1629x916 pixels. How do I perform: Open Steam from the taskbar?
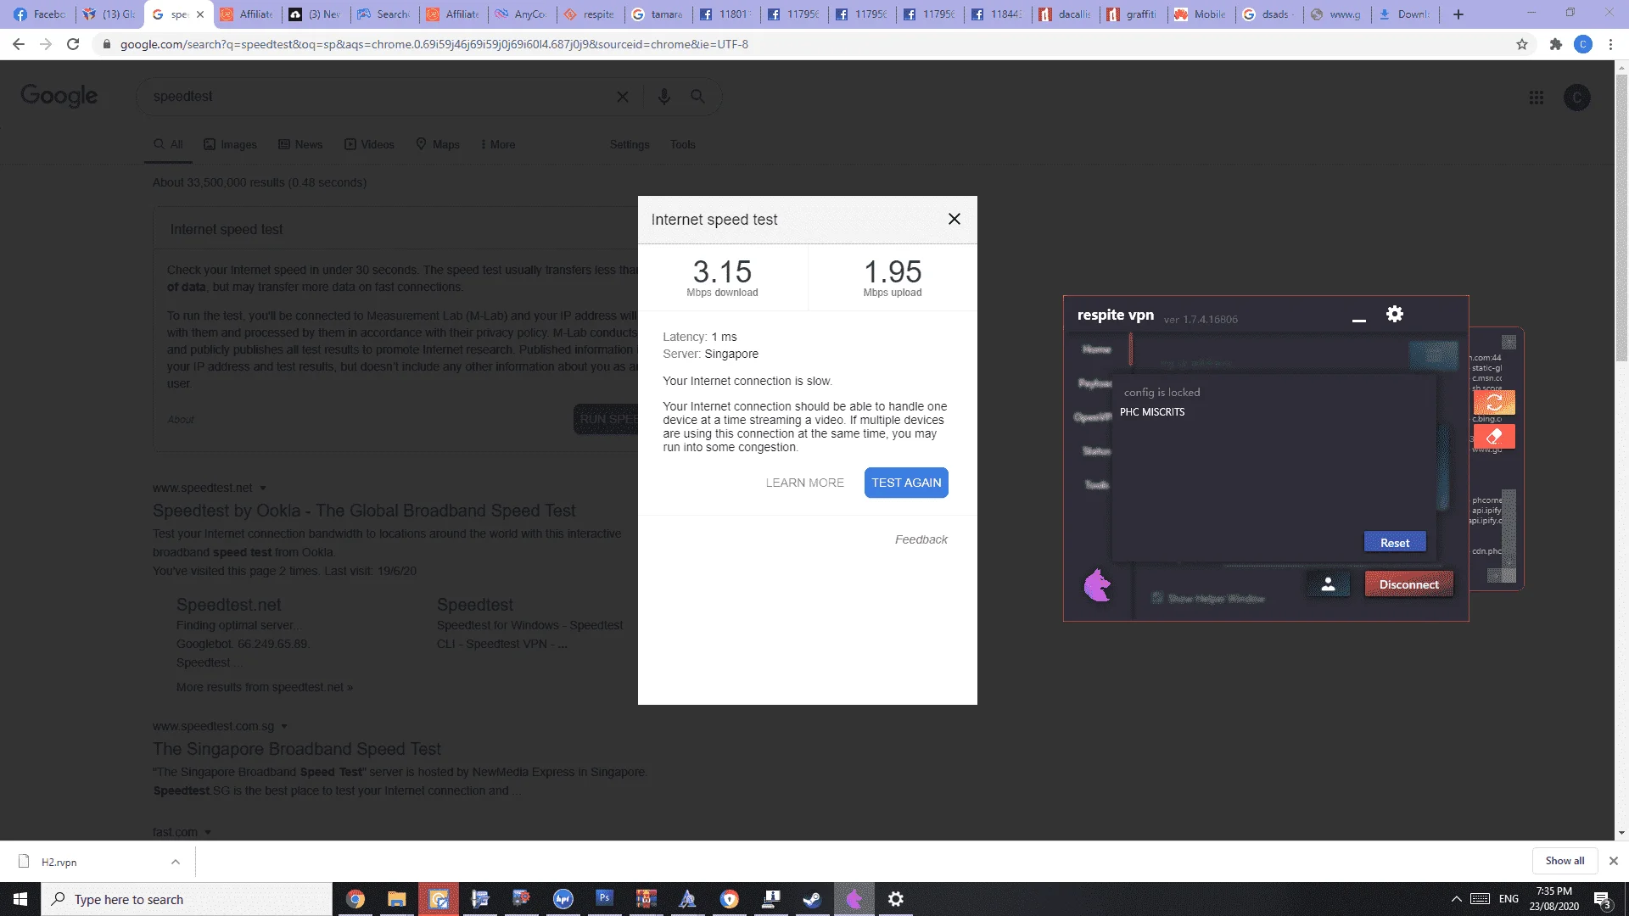click(x=812, y=899)
